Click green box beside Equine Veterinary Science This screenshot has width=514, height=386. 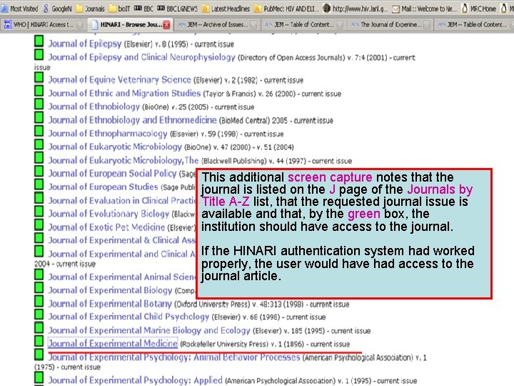[39, 77]
